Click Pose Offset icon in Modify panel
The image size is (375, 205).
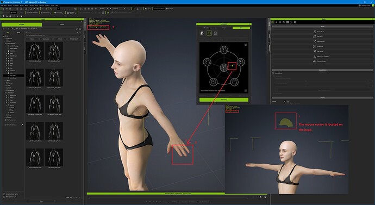pos(315,32)
